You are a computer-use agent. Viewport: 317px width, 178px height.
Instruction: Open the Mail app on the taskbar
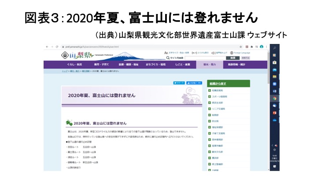275,70
